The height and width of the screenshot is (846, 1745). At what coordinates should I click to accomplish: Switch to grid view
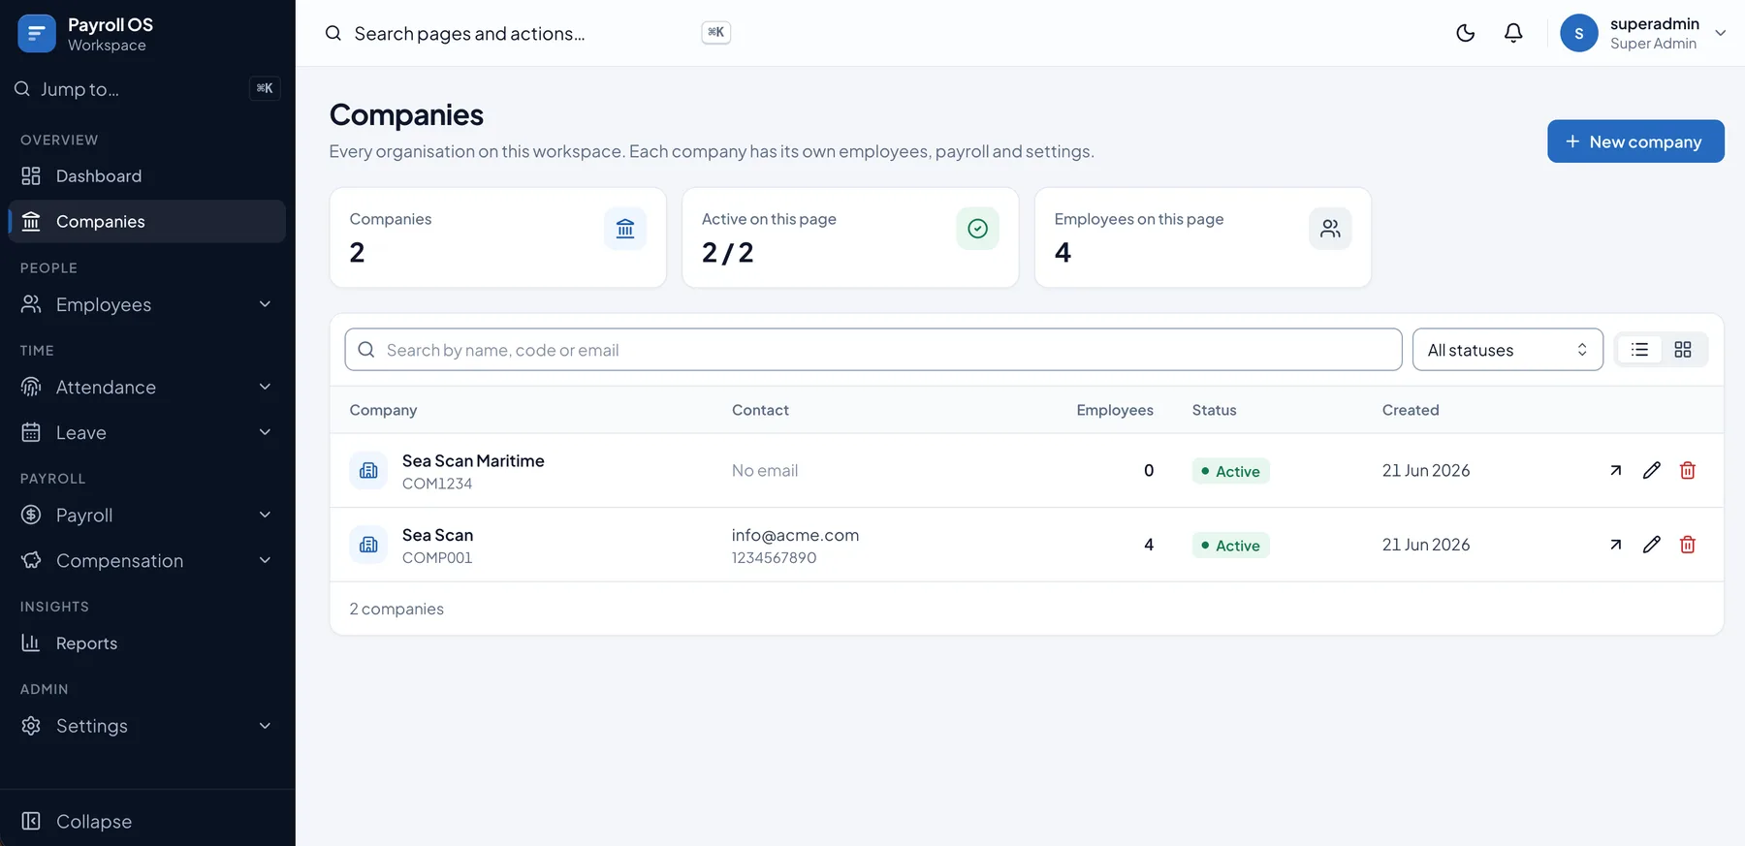pos(1683,350)
